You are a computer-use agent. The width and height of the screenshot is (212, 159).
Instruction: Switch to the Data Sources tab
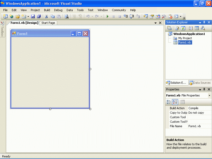(x=200, y=83)
